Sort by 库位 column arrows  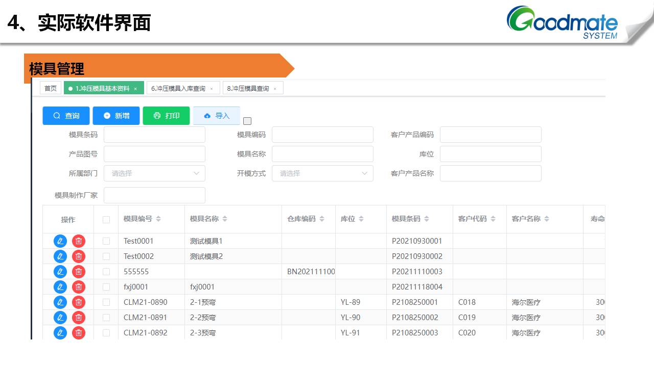click(361, 219)
